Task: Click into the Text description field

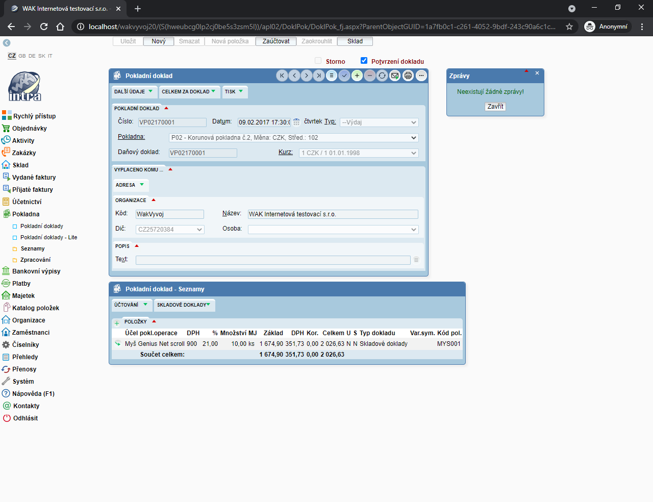Action: 273,260
